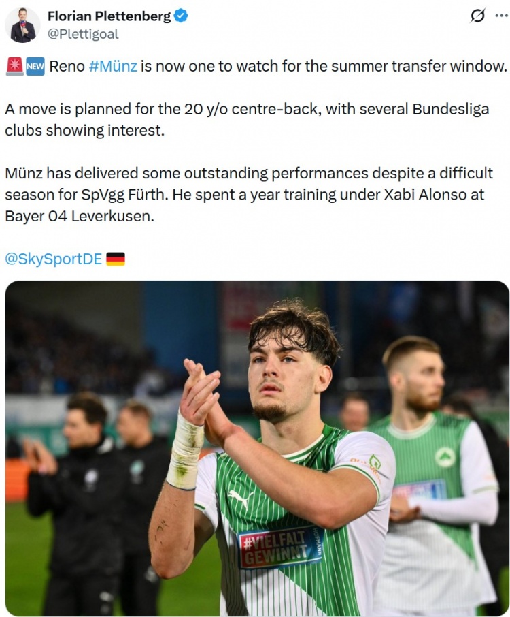
Task: Click the Florian Plettenberg display name
Action: click(109, 16)
